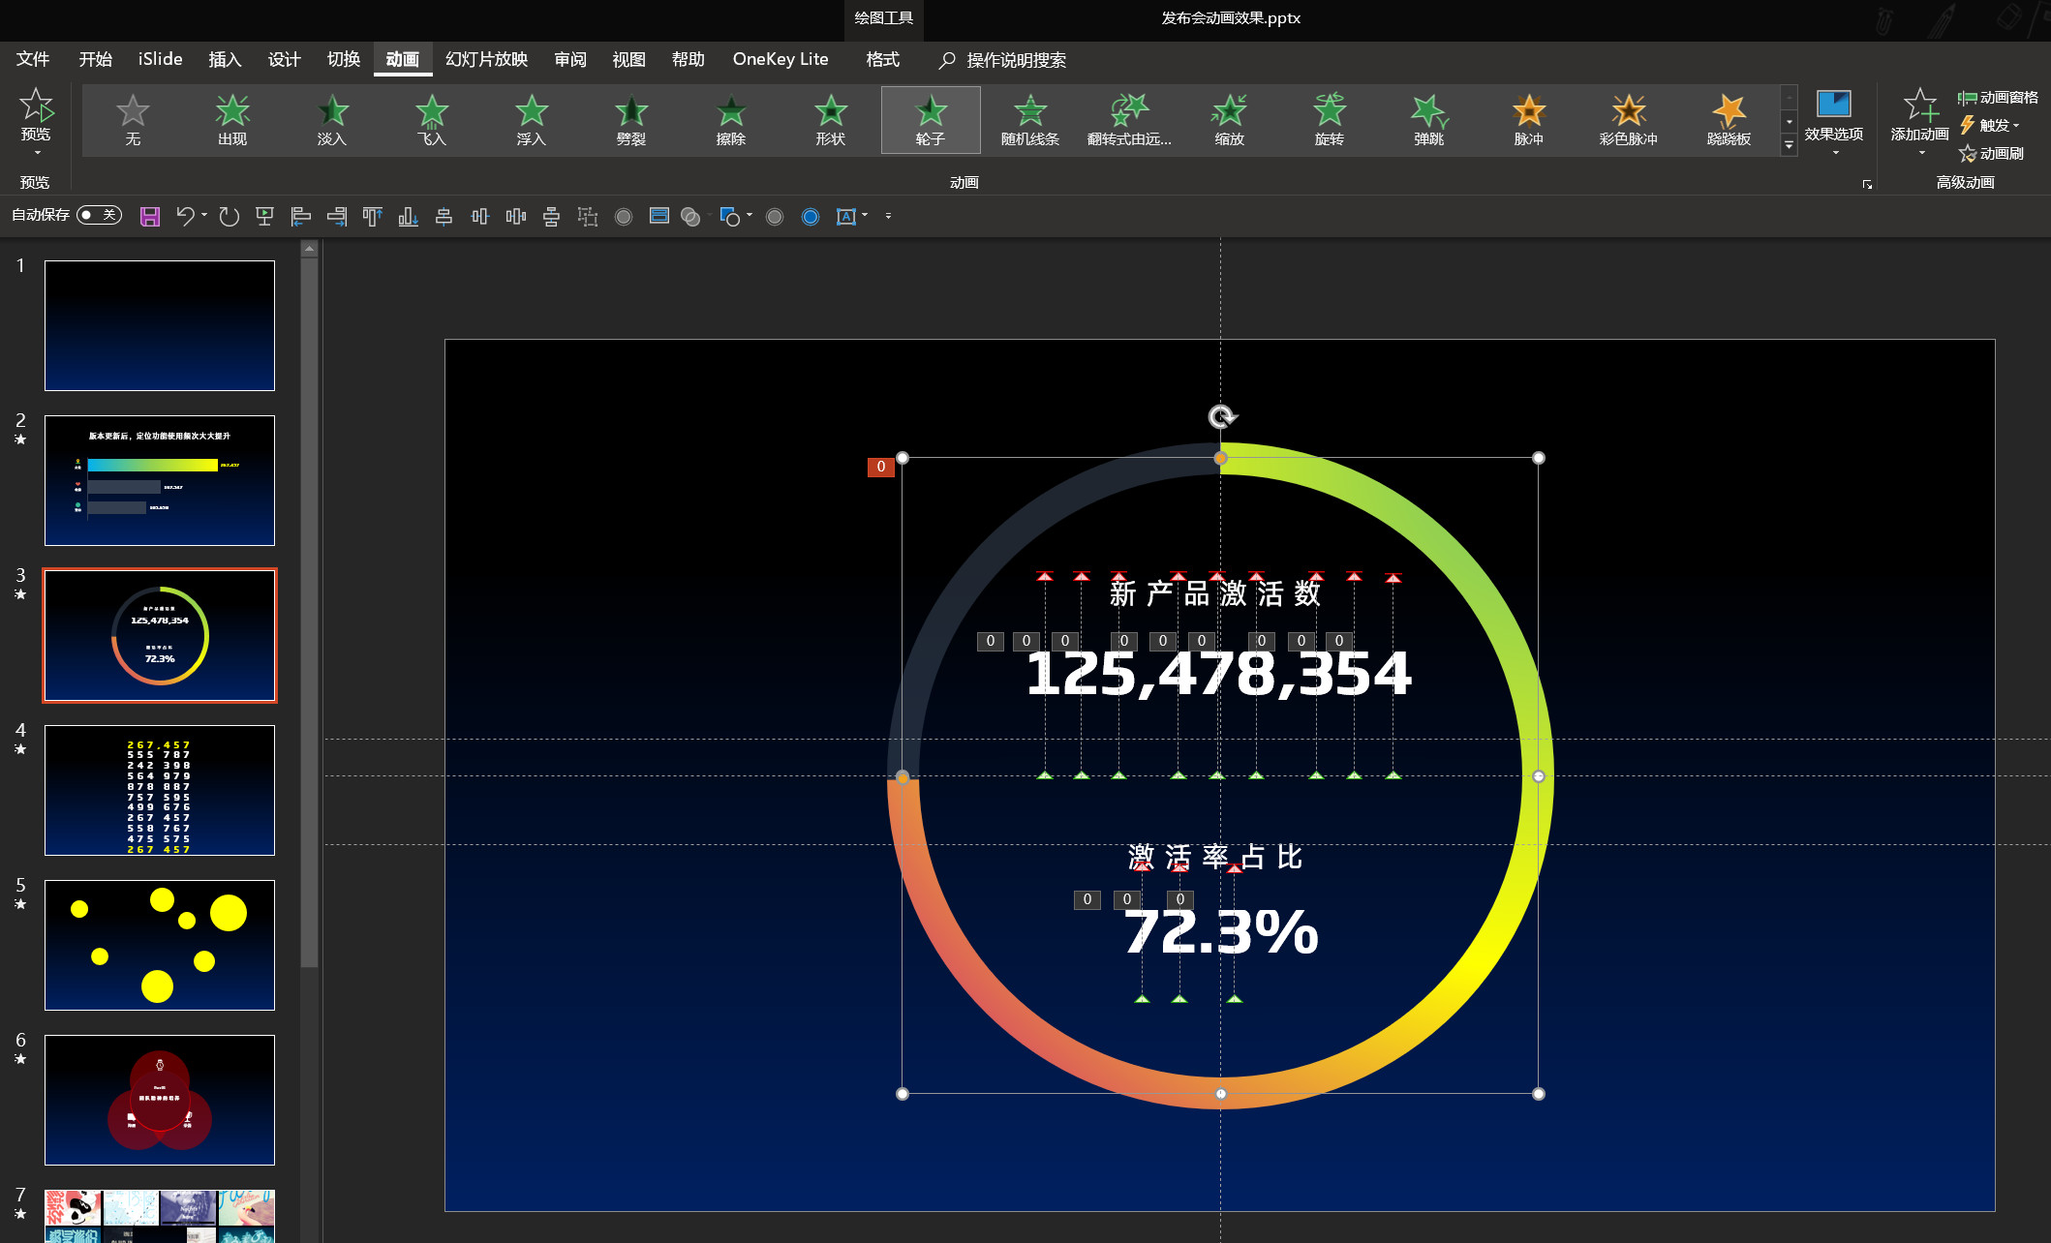Apply the 脉冲 pulse emphasis animation
The height and width of the screenshot is (1243, 2051).
[x=1529, y=120]
